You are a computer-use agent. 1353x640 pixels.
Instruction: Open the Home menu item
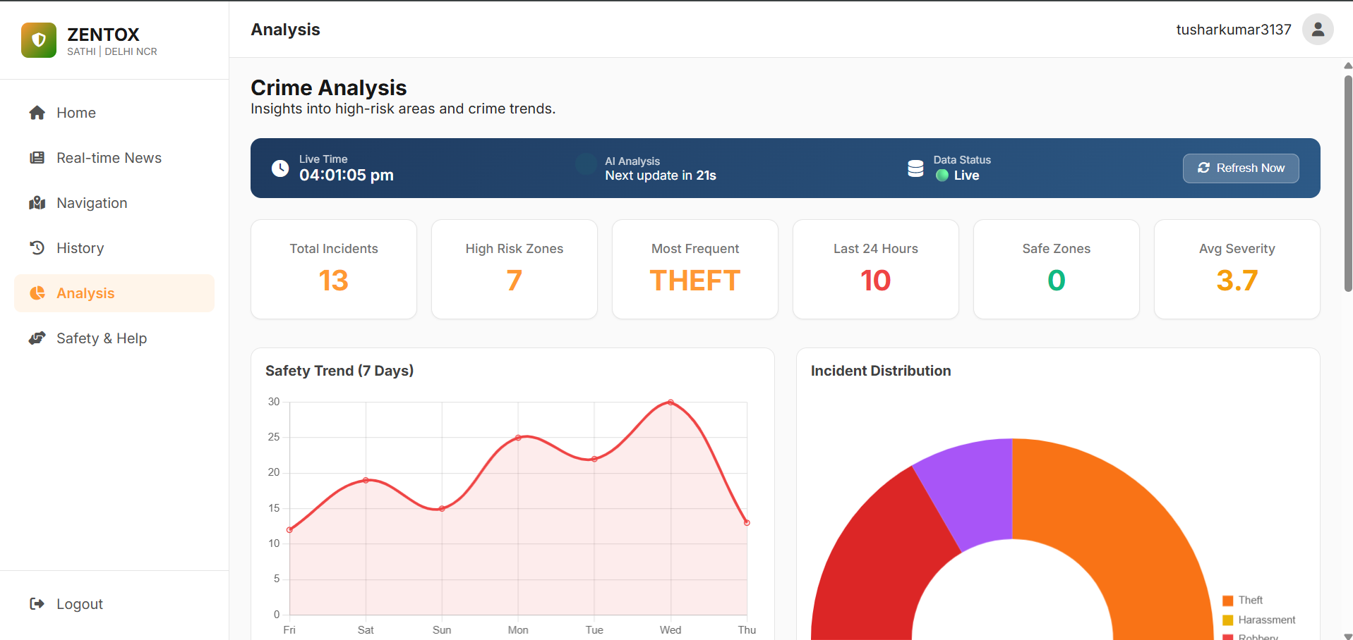coord(114,113)
